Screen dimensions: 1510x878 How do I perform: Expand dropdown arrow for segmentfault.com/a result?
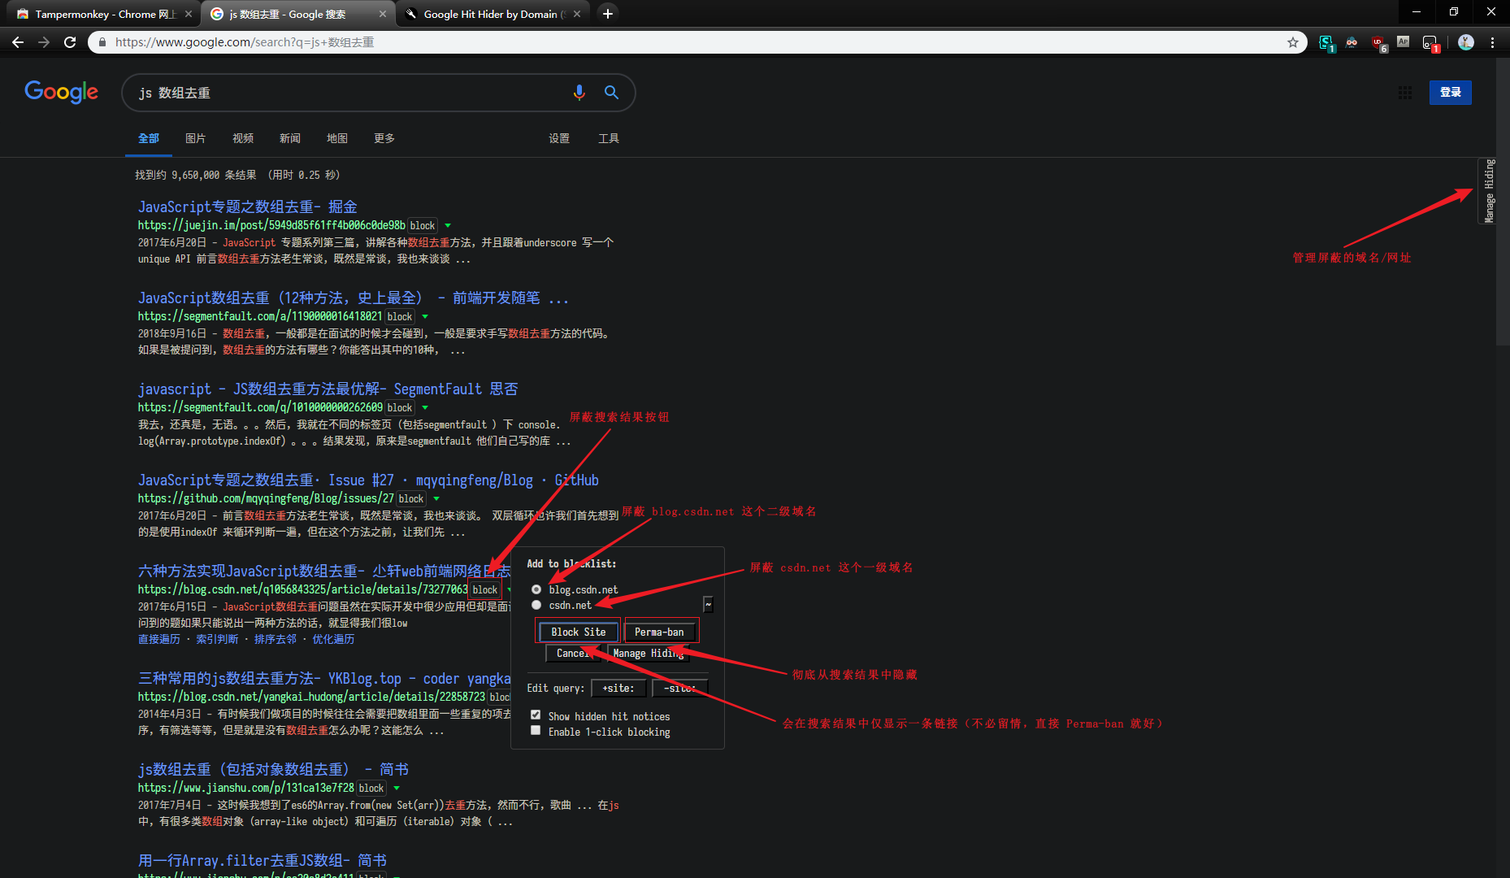[x=425, y=316]
